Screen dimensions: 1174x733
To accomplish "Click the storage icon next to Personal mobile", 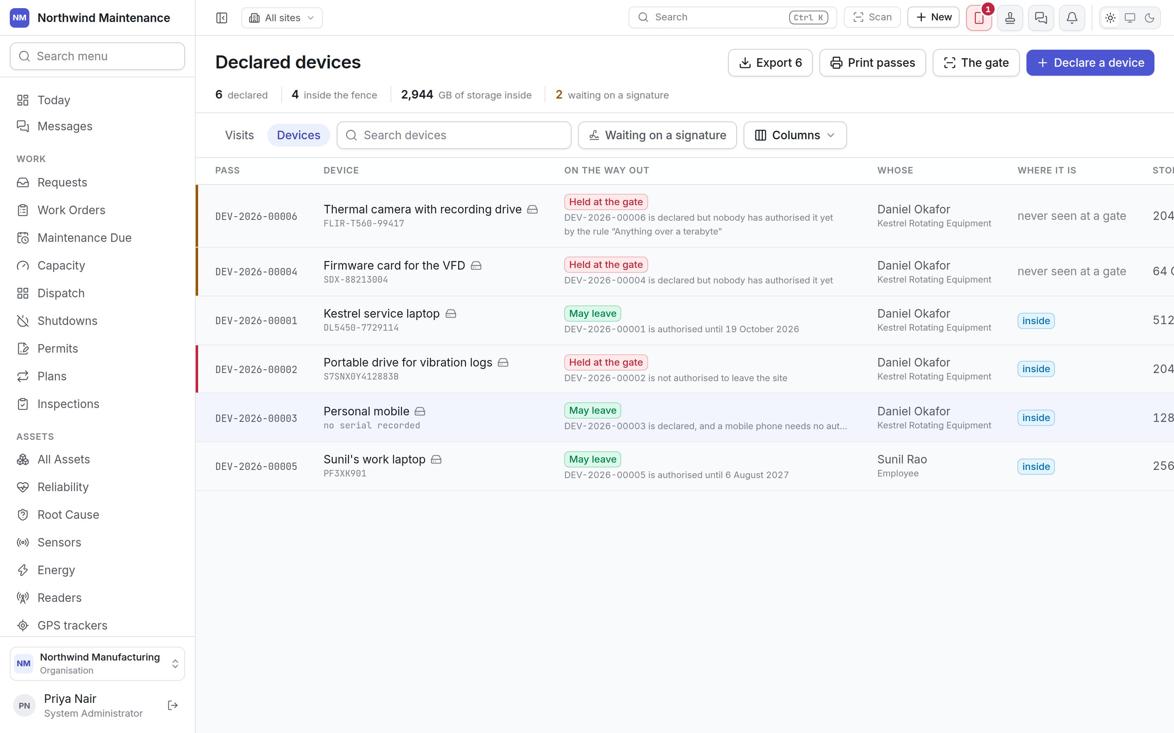I will 420,412.
